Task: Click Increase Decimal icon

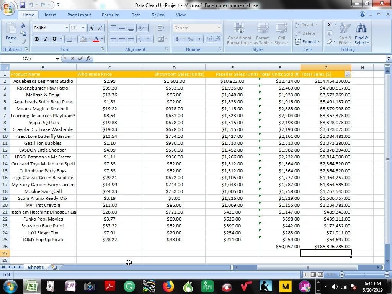Action: click(209, 39)
